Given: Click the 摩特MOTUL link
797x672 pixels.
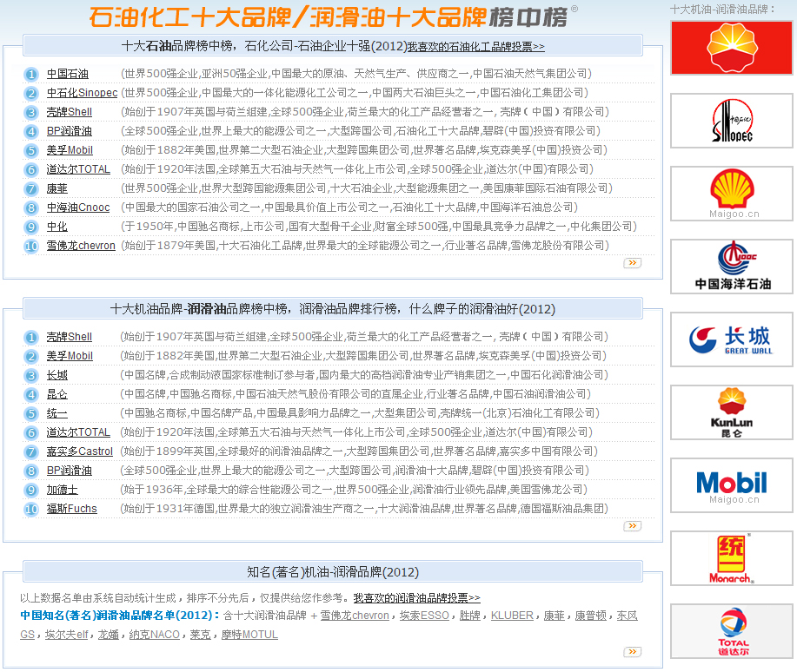Looking at the screenshot, I should point(249,635).
